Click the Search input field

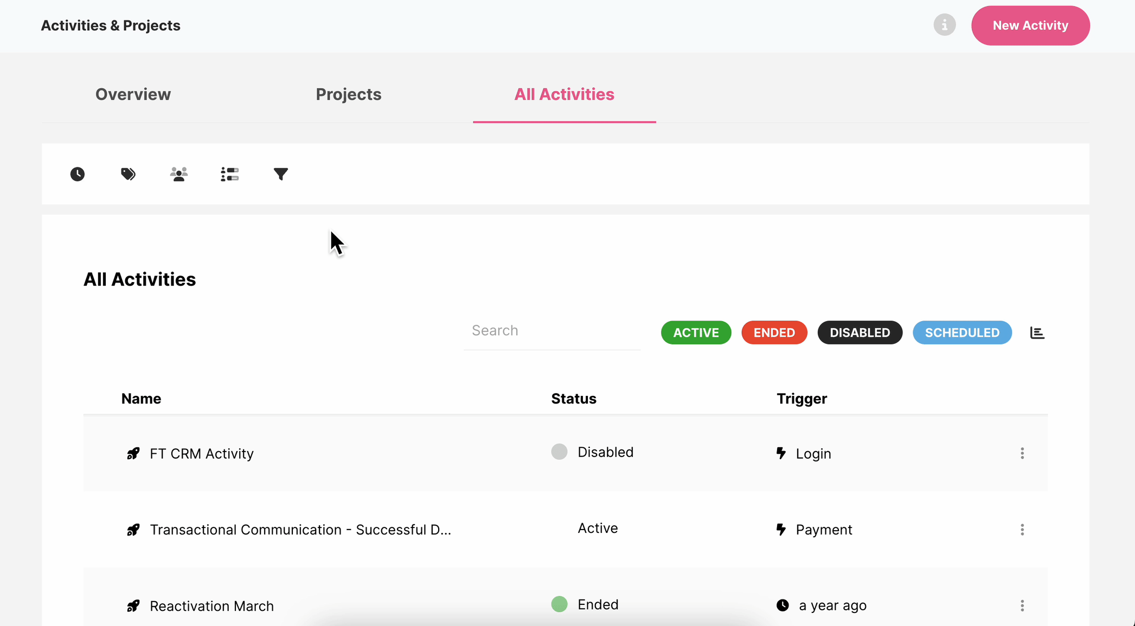coord(552,331)
